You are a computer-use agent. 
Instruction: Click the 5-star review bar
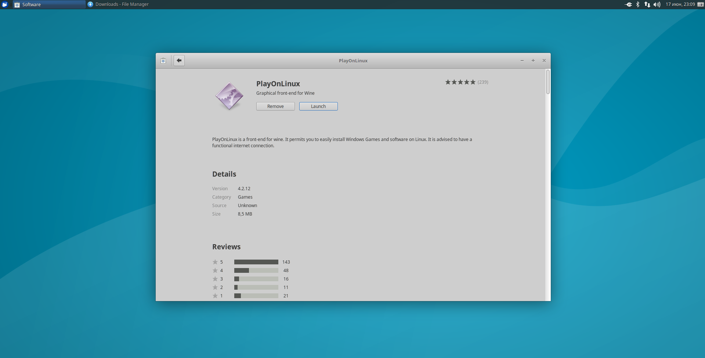click(x=256, y=262)
